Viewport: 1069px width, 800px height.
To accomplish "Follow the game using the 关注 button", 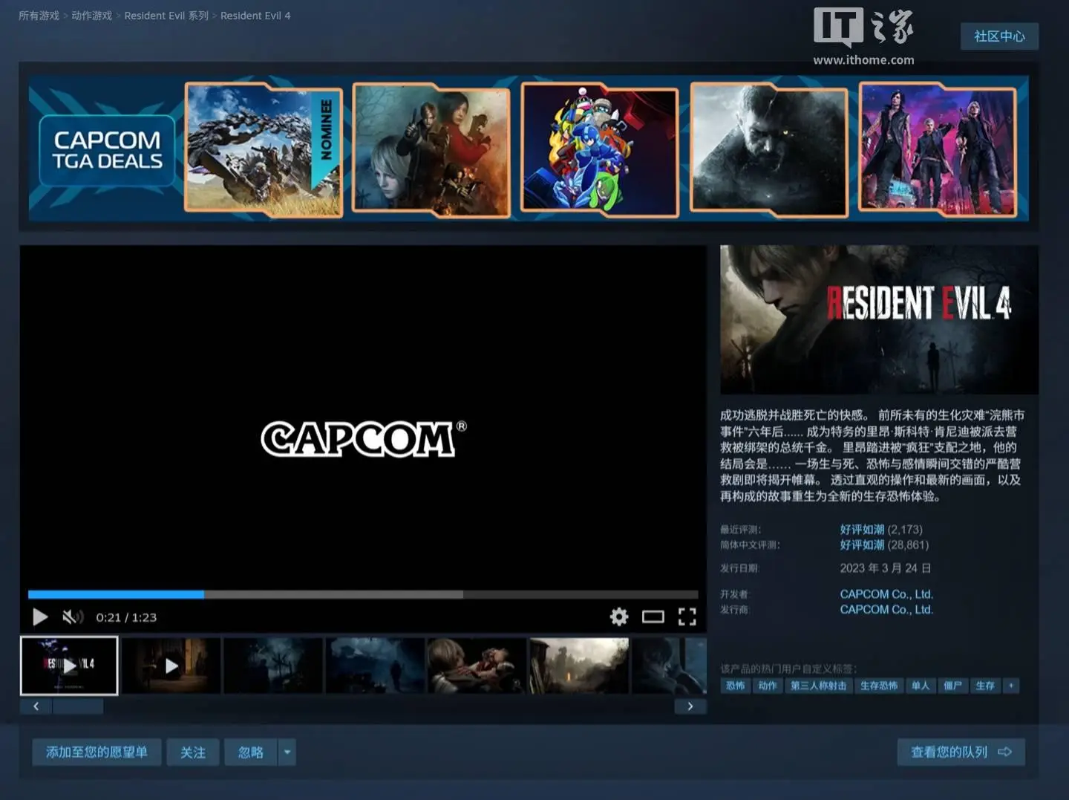I will [x=192, y=752].
